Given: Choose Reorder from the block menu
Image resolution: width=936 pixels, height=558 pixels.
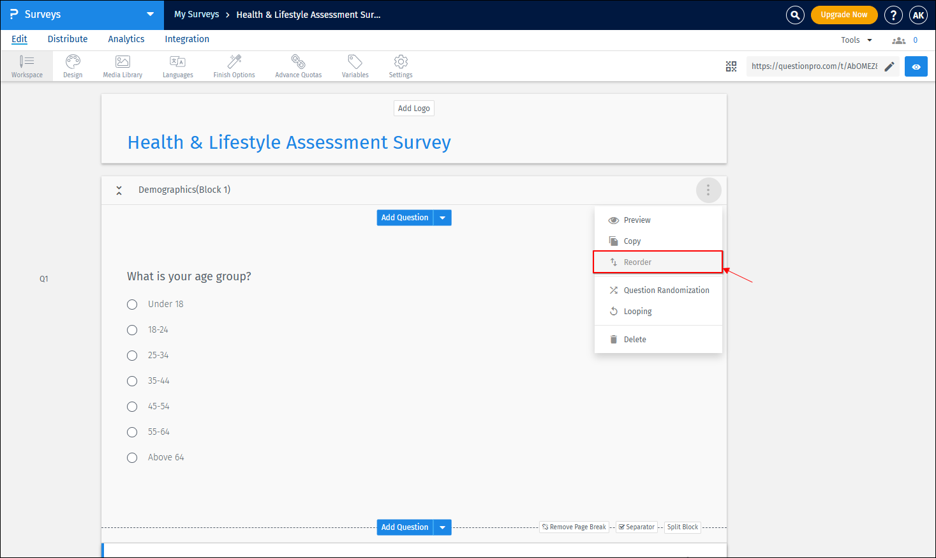Looking at the screenshot, I should 637,262.
